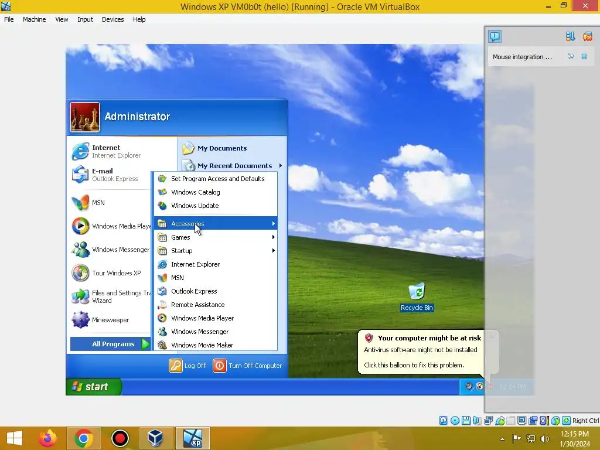
Task: Click the hard disk activity status icon
Action: tap(443, 421)
